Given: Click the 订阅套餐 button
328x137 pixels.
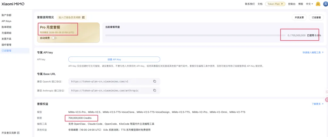Looking at the screenshot, I should pyautogui.click(x=316, y=18).
